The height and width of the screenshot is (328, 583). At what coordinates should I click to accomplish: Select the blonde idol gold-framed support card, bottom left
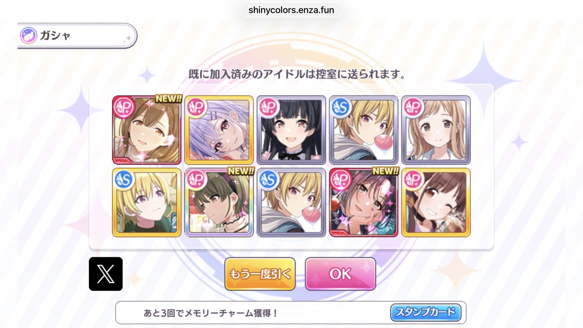click(147, 202)
